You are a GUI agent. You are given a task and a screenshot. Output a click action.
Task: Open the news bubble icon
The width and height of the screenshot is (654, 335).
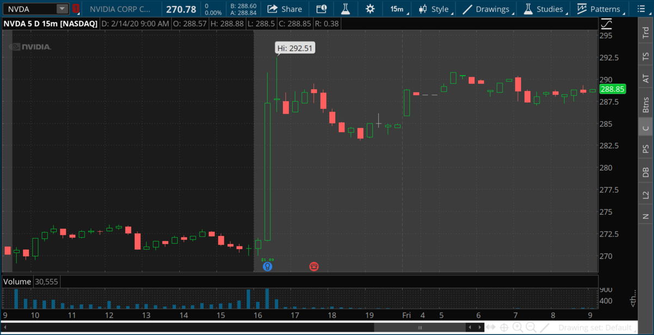(322, 9)
